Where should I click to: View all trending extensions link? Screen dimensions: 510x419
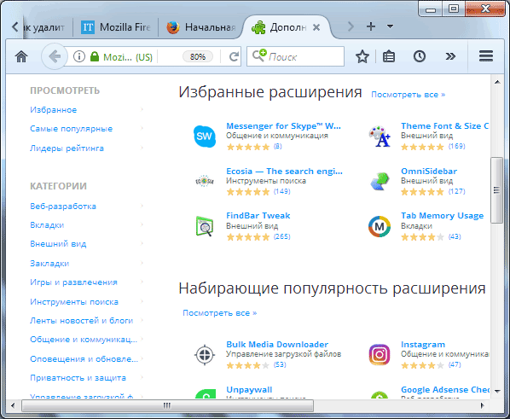click(219, 313)
